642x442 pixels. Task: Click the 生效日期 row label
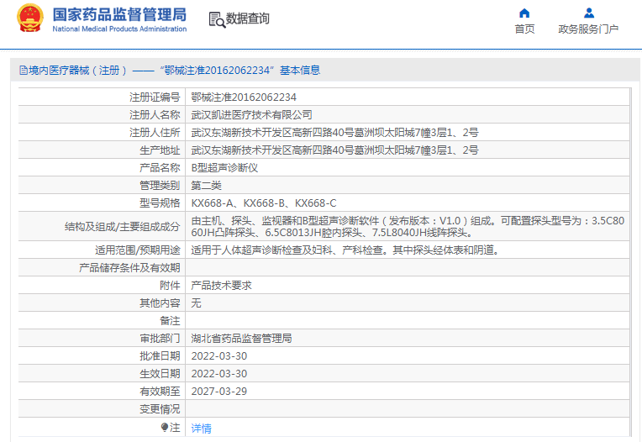[160, 374]
